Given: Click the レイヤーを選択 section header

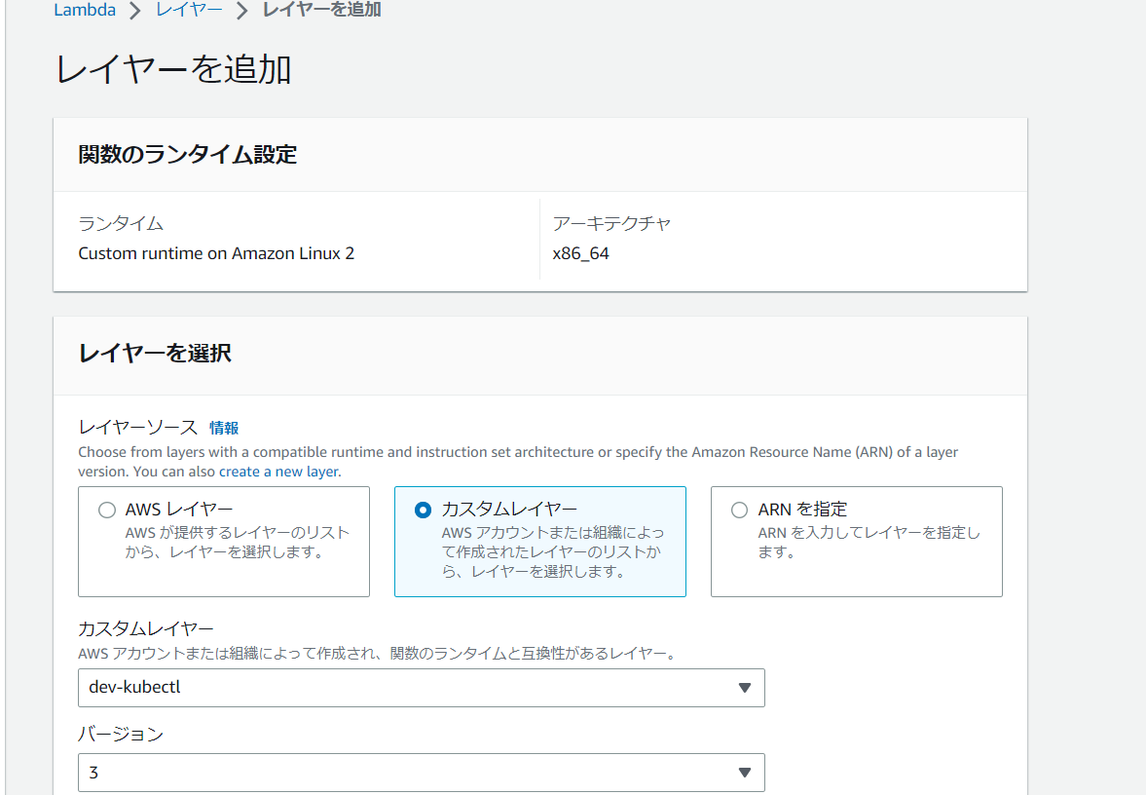Looking at the screenshot, I should (x=155, y=354).
